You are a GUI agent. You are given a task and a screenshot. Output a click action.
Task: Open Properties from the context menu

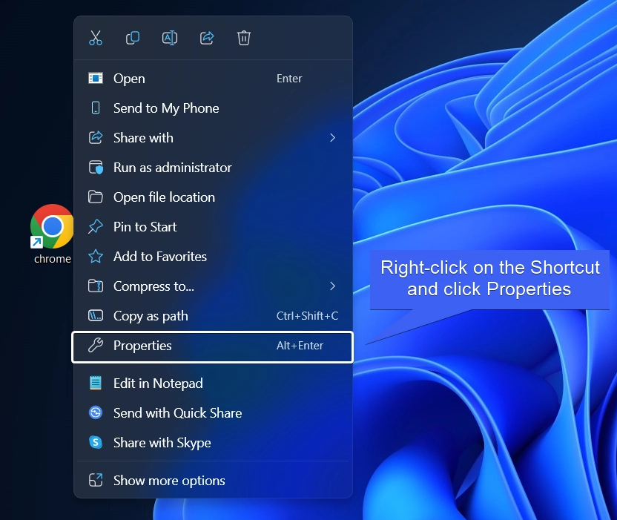coord(213,347)
